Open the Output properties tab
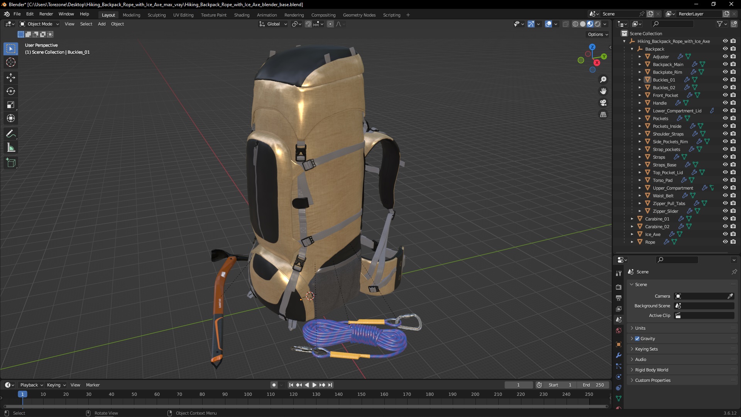Screen dimensions: 741x417 coord(619,298)
